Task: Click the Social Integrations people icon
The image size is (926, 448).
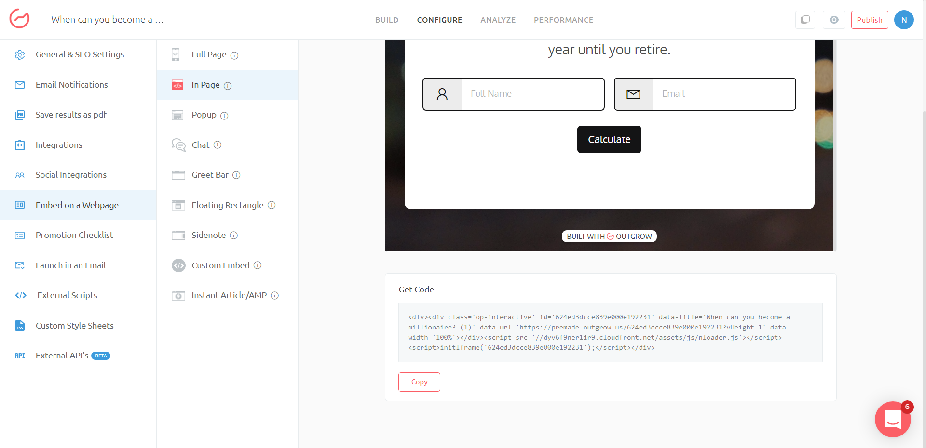Action: point(20,175)
